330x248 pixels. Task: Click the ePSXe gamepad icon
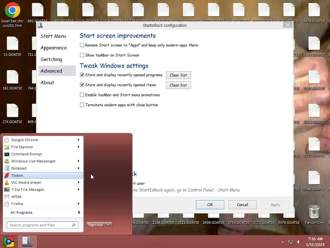click(x=7, y=197)
